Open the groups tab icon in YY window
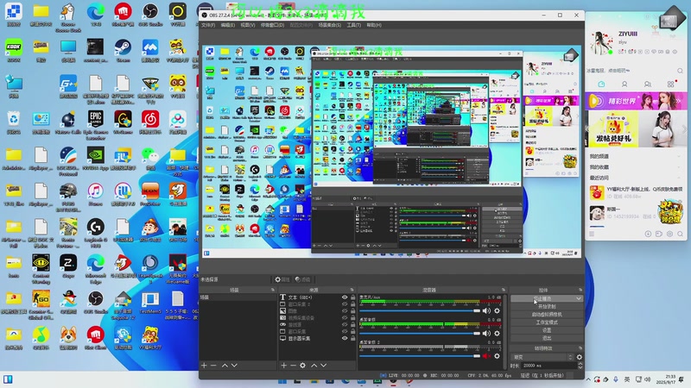Screen dimensions: 691x388 [647, 84]
